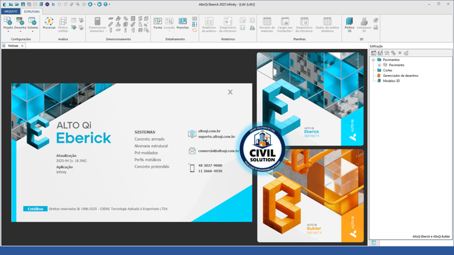Click the tools icon in Edificação toolbar
The image size is (454, 255).
click(387, 53)
